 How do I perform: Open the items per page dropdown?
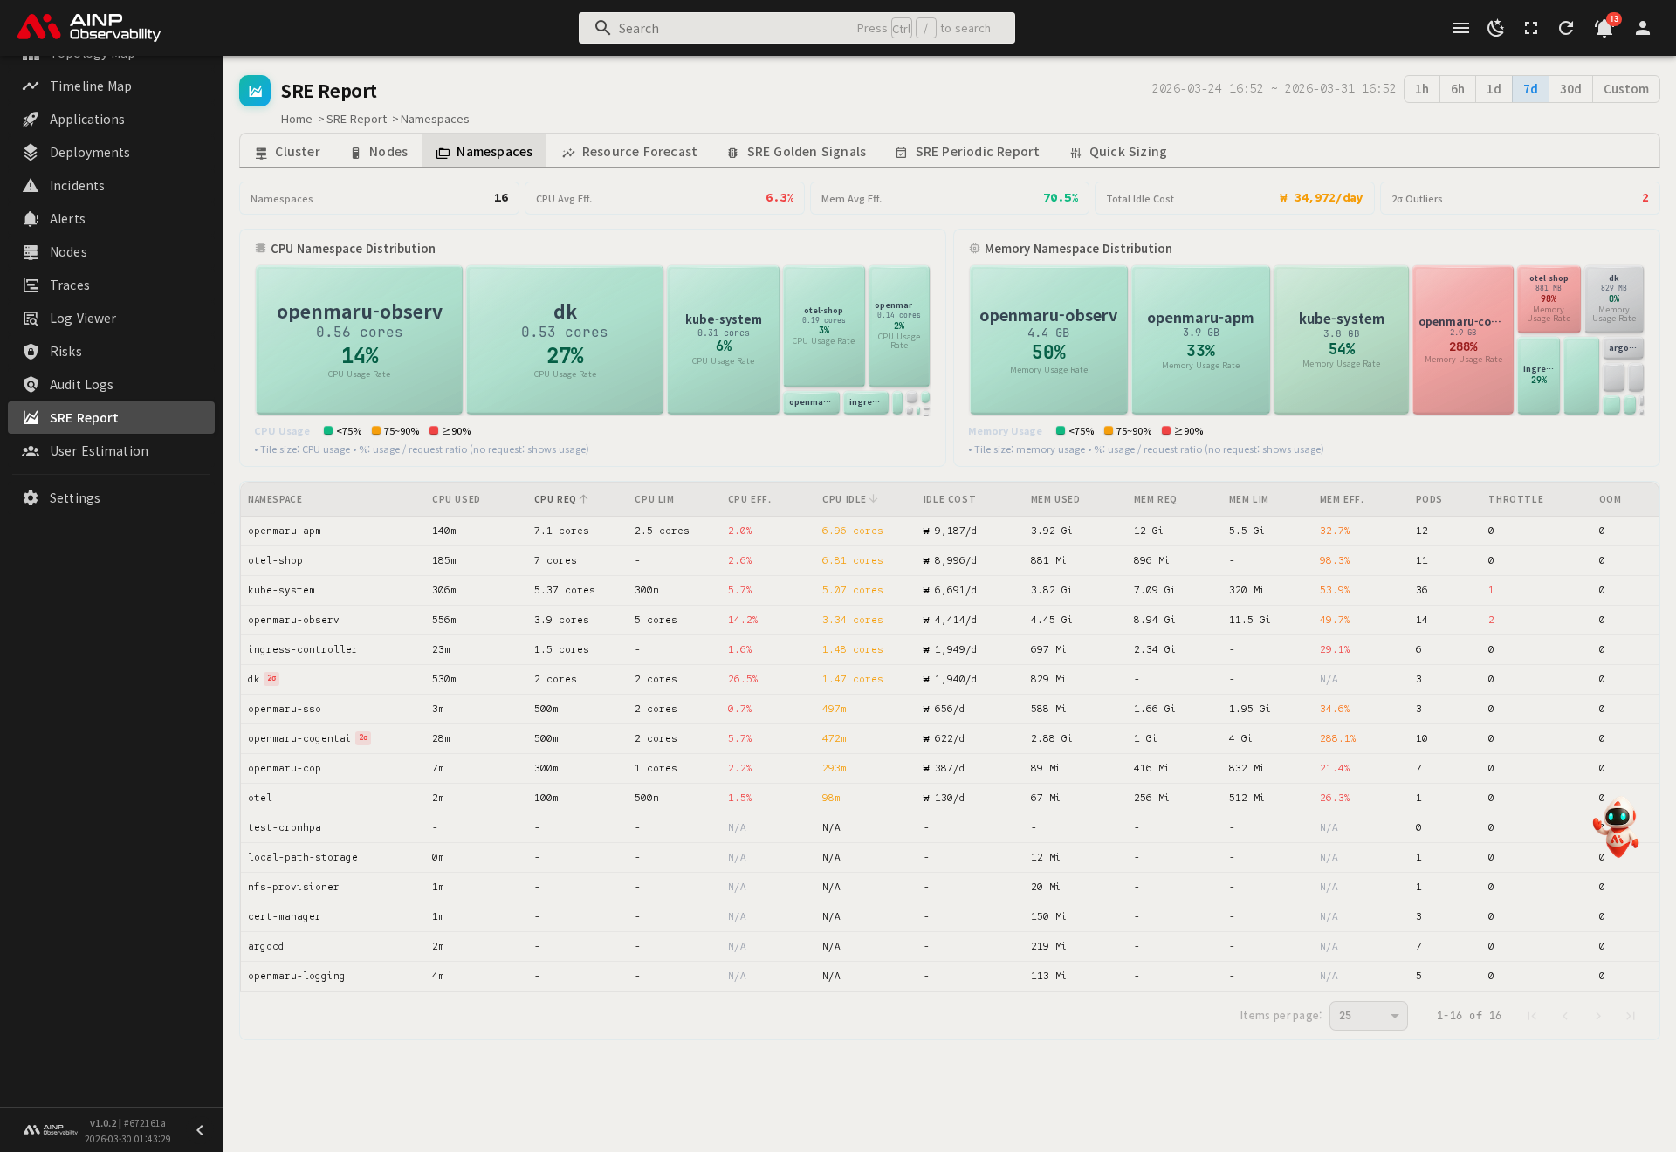point(1368,1016)
